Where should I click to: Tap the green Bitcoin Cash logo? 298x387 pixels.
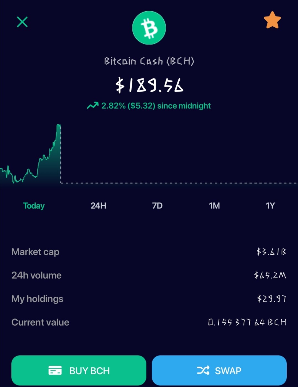[x=149, y=28]
